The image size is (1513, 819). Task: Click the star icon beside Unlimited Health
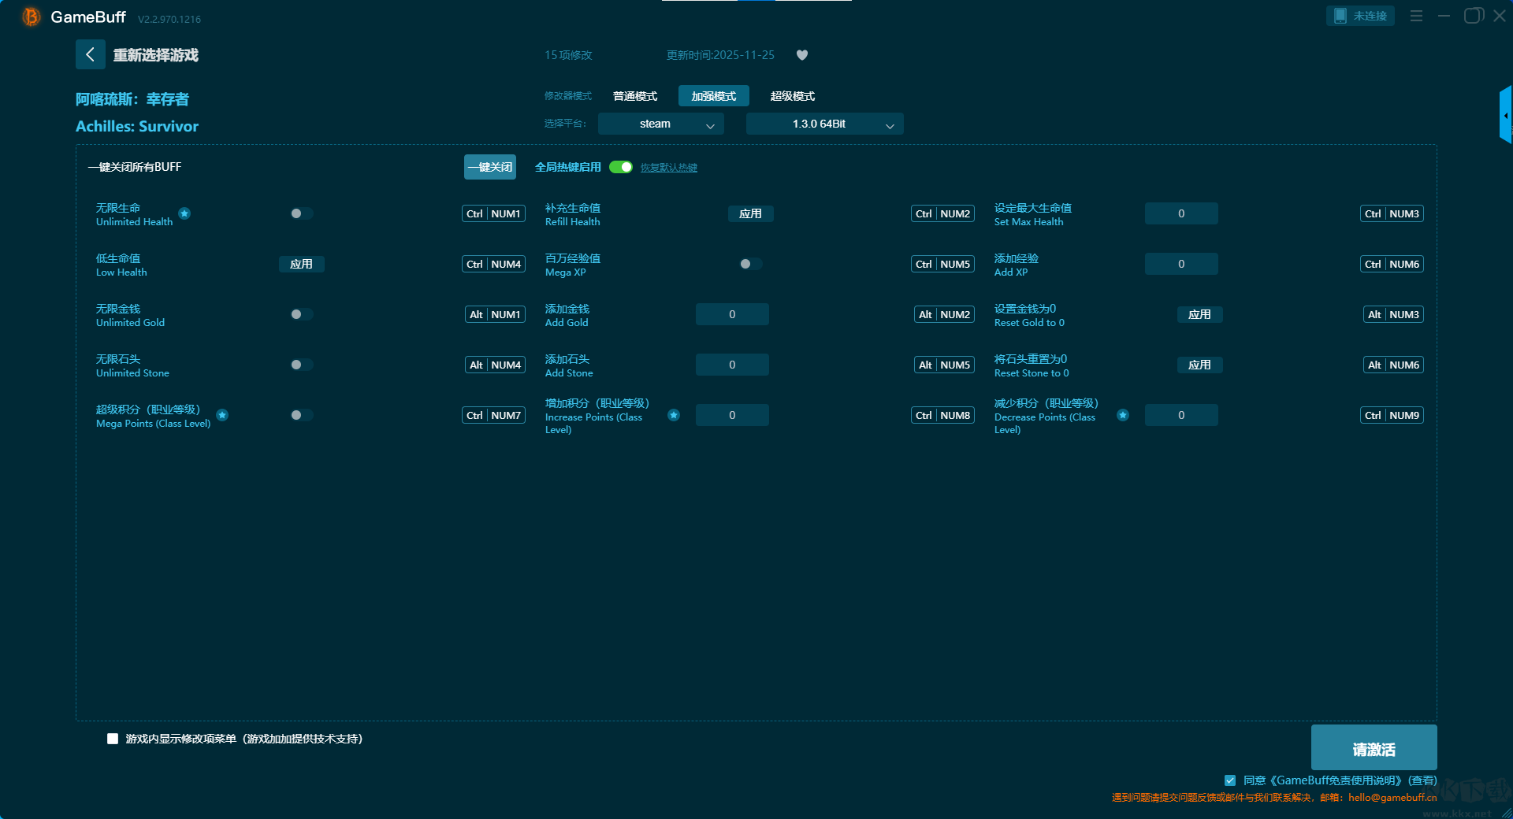coord(184,213)
